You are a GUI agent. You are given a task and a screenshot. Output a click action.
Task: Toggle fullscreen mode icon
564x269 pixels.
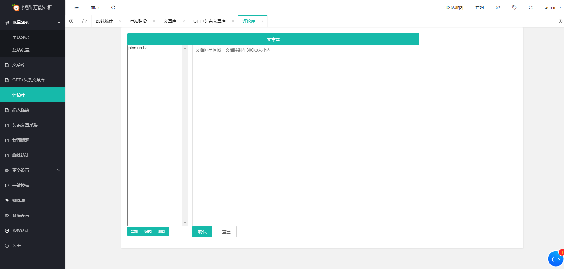[x=531, y=8]
